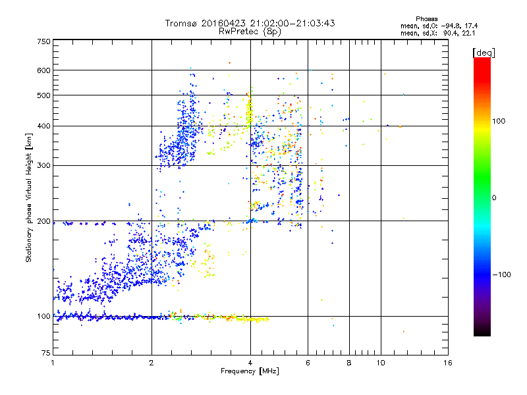Click the y-axis label "400"

(x=43, y=126)
